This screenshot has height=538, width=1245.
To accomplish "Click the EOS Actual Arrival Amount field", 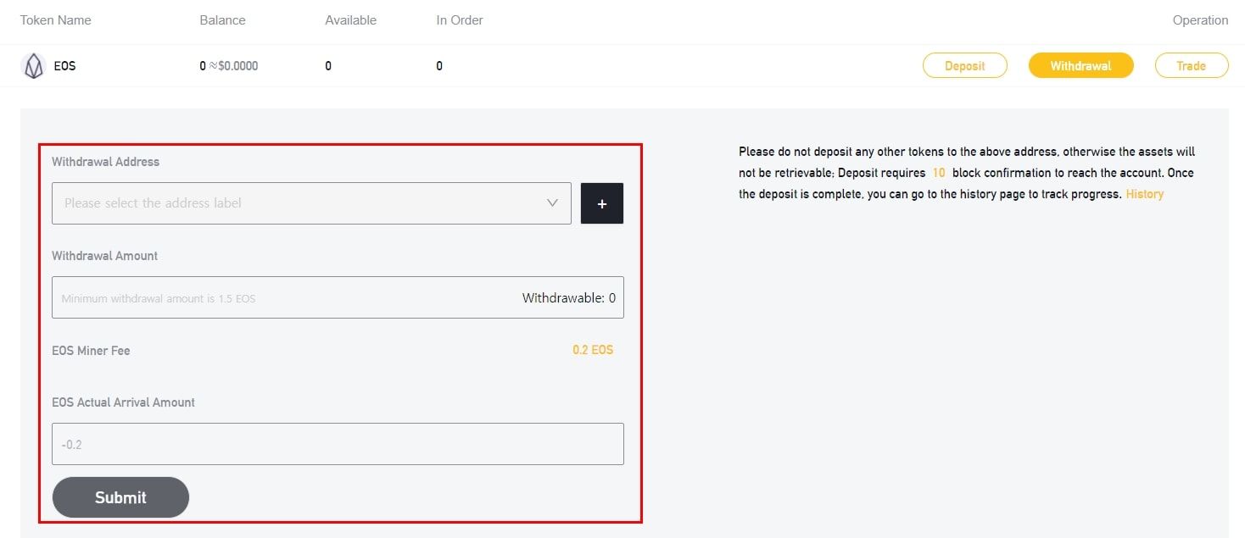I will [338, 444].
